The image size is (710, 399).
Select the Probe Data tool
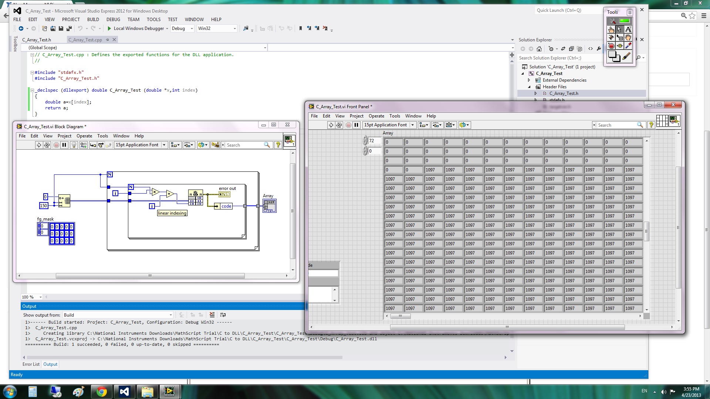(x=619, y=46)
